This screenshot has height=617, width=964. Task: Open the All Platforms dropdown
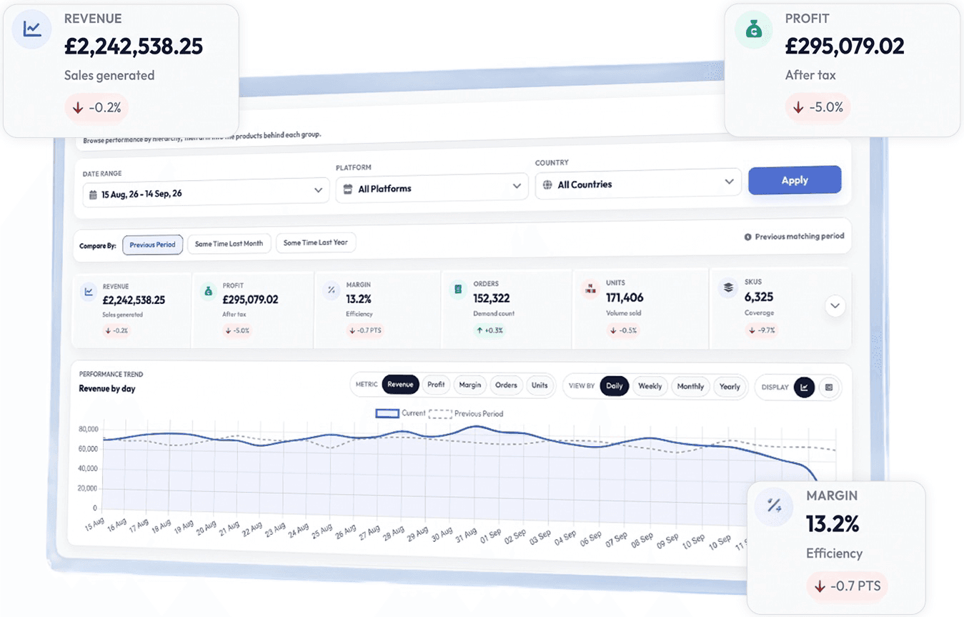tap(432, 187)
